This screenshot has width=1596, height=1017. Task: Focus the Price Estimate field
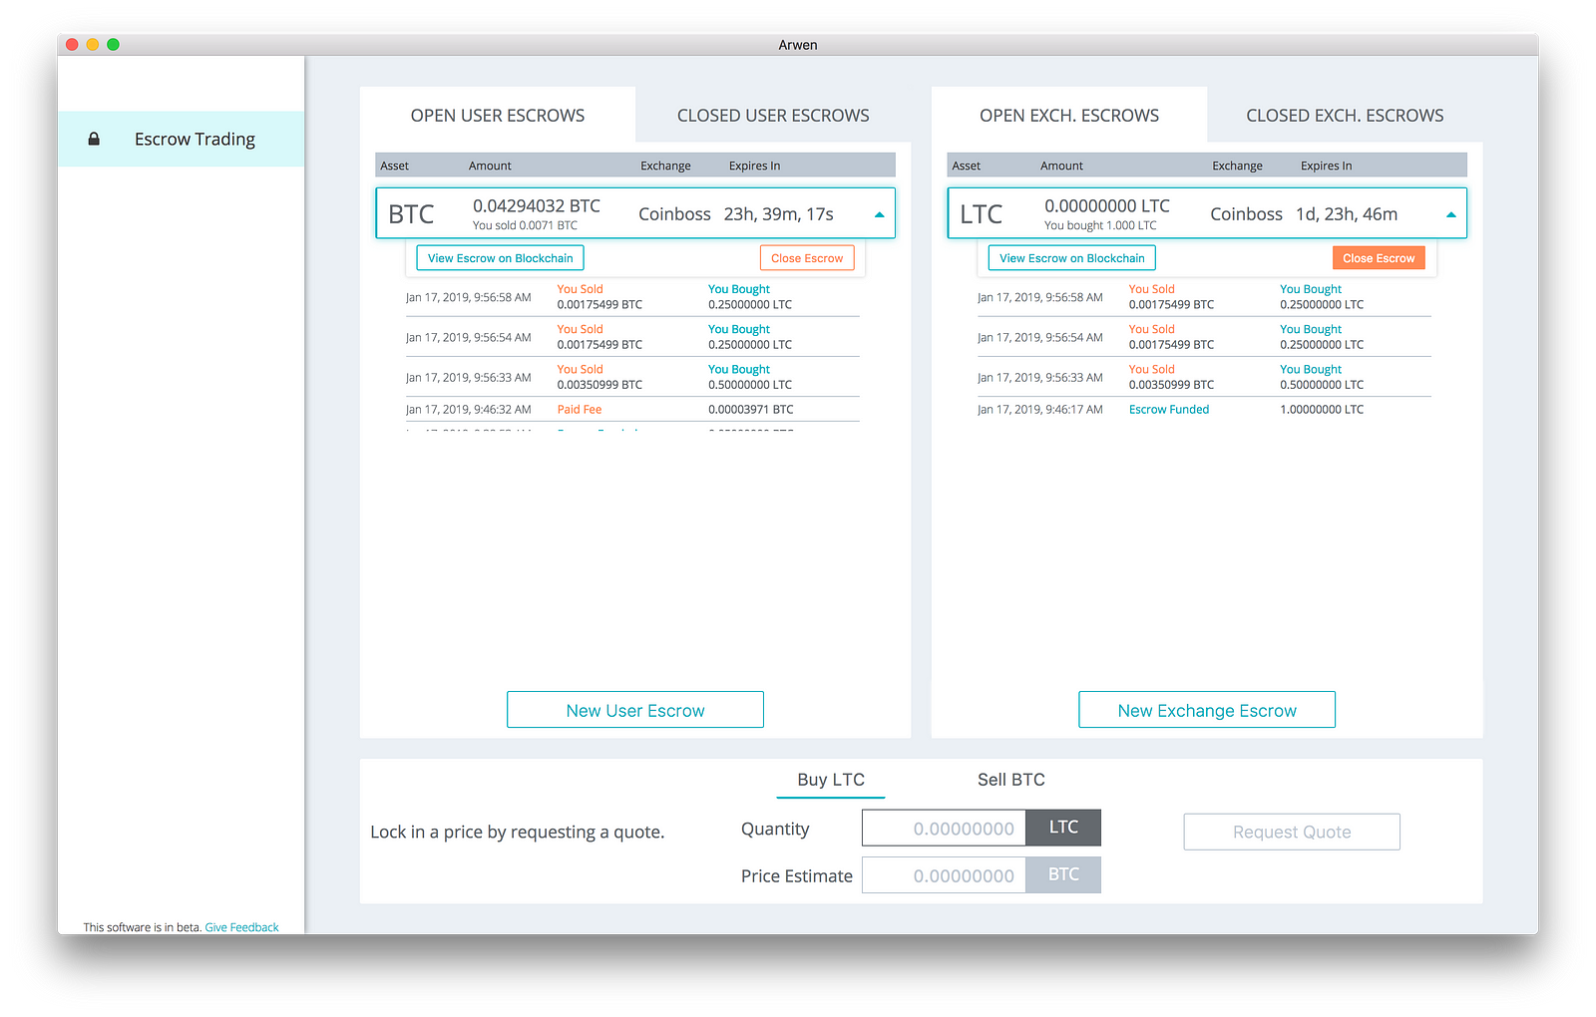pos(944,875)
